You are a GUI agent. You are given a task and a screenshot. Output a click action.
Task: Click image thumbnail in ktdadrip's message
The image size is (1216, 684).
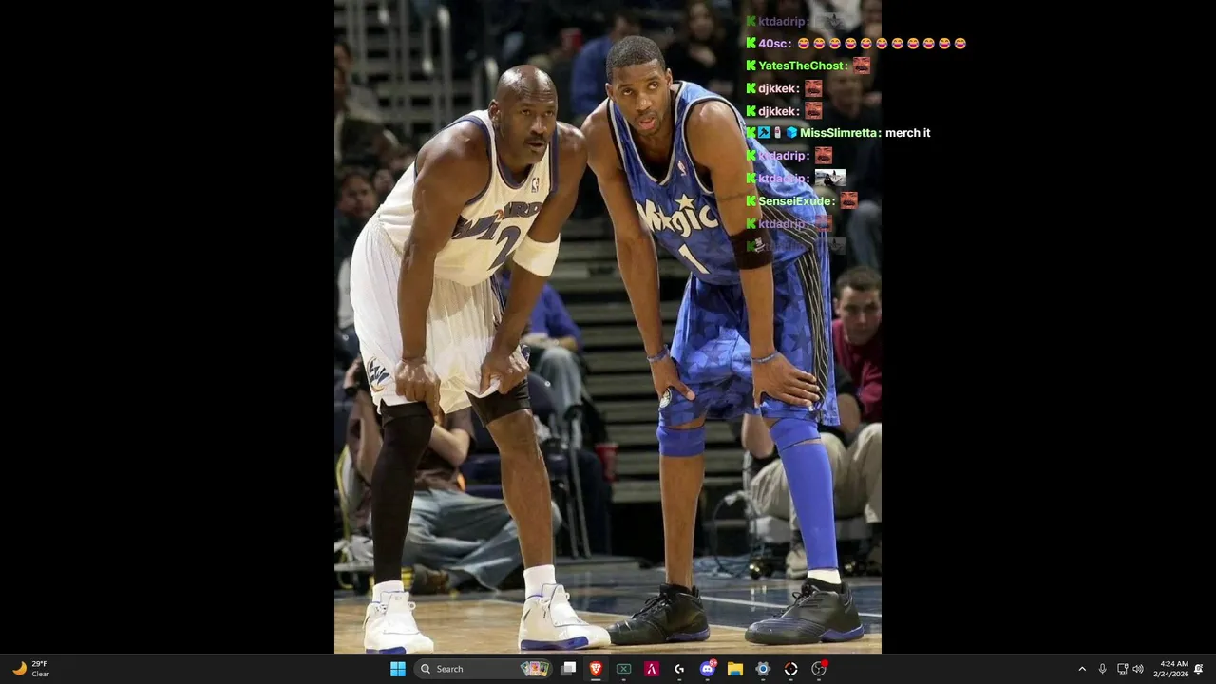coord(829,178)
